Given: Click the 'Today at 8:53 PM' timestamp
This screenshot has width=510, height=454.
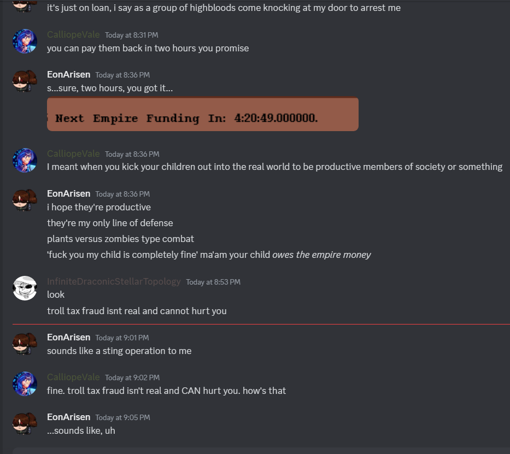Looking at the screenshot, I should (213, 282).
